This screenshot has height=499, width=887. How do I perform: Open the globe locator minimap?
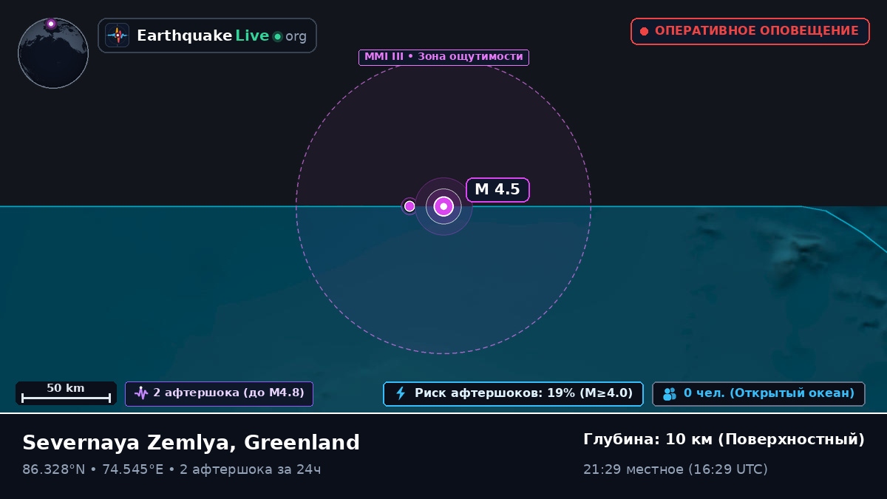coord(53,53)
